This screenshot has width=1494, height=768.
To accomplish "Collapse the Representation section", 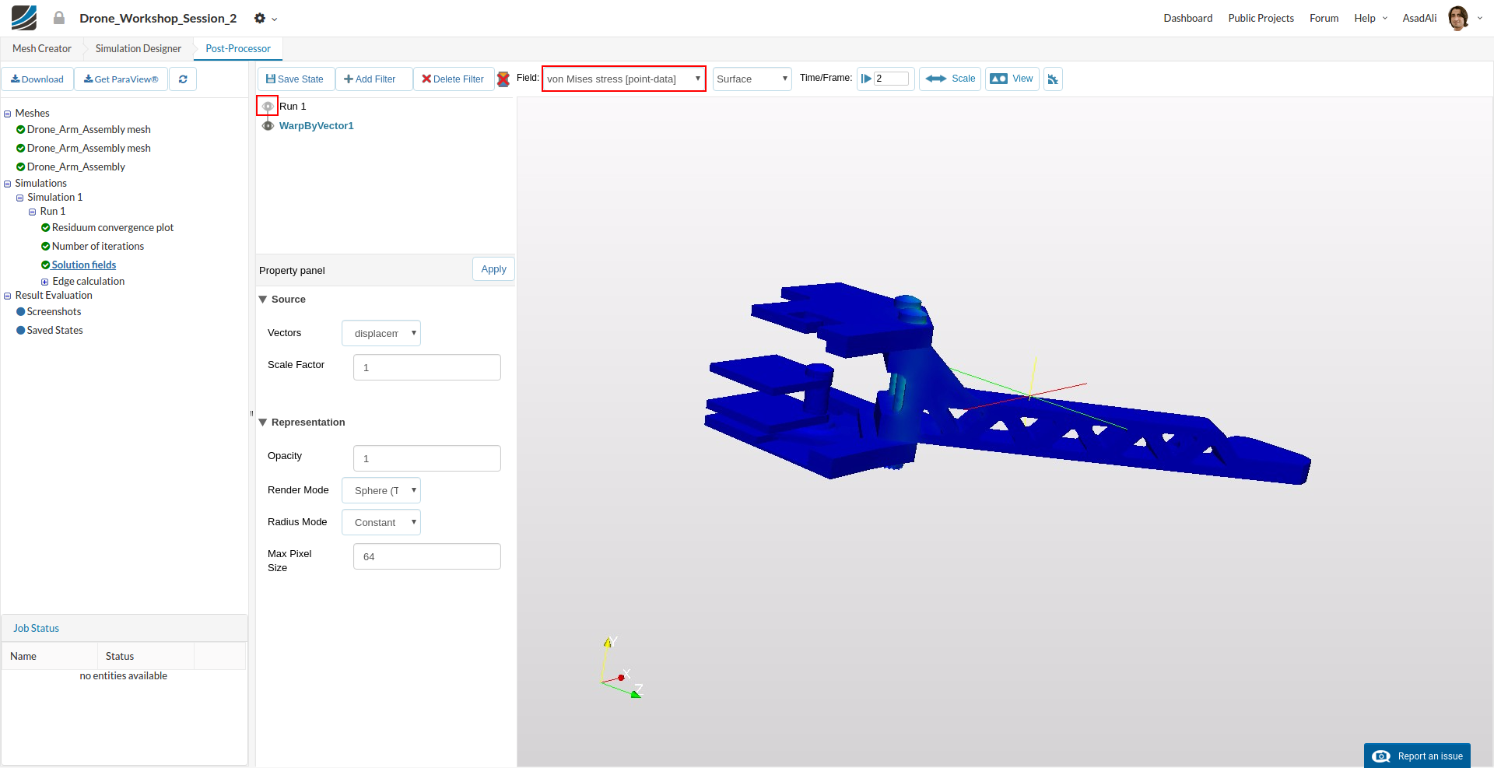I will click(263, 423).
